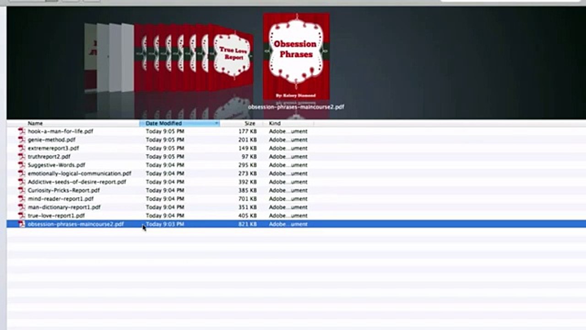Click PDF icon of truthreport2.pdf
Image resolution: width=586 pixels, height=330 pixels.
point(21,156)
